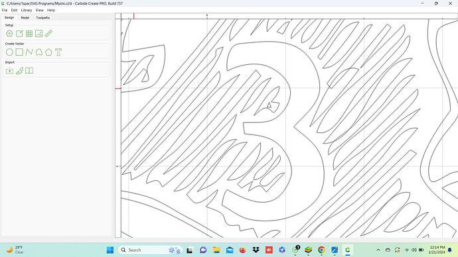The width and height of the screenshot is (458, 257).
Task: Open the design library book icon
Action: pos(29,71)
